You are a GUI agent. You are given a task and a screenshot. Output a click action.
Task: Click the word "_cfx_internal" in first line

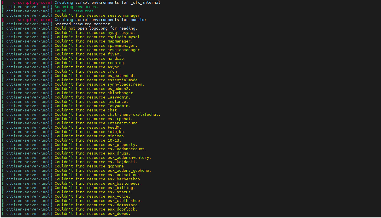(145, 2)
